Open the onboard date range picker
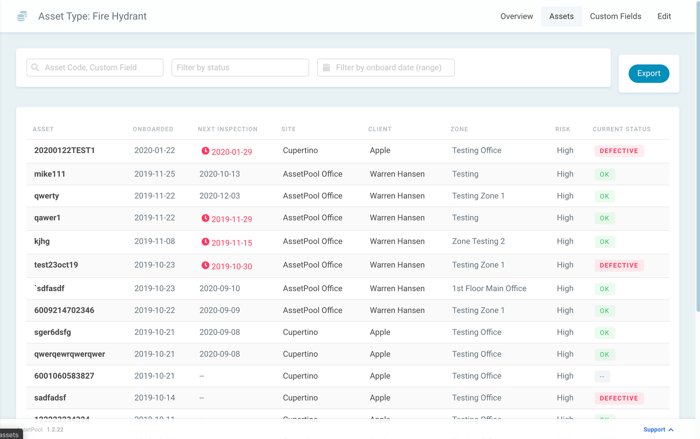This screenshot has height=439, width=700. pyautogui.click(x=386, y=67)
